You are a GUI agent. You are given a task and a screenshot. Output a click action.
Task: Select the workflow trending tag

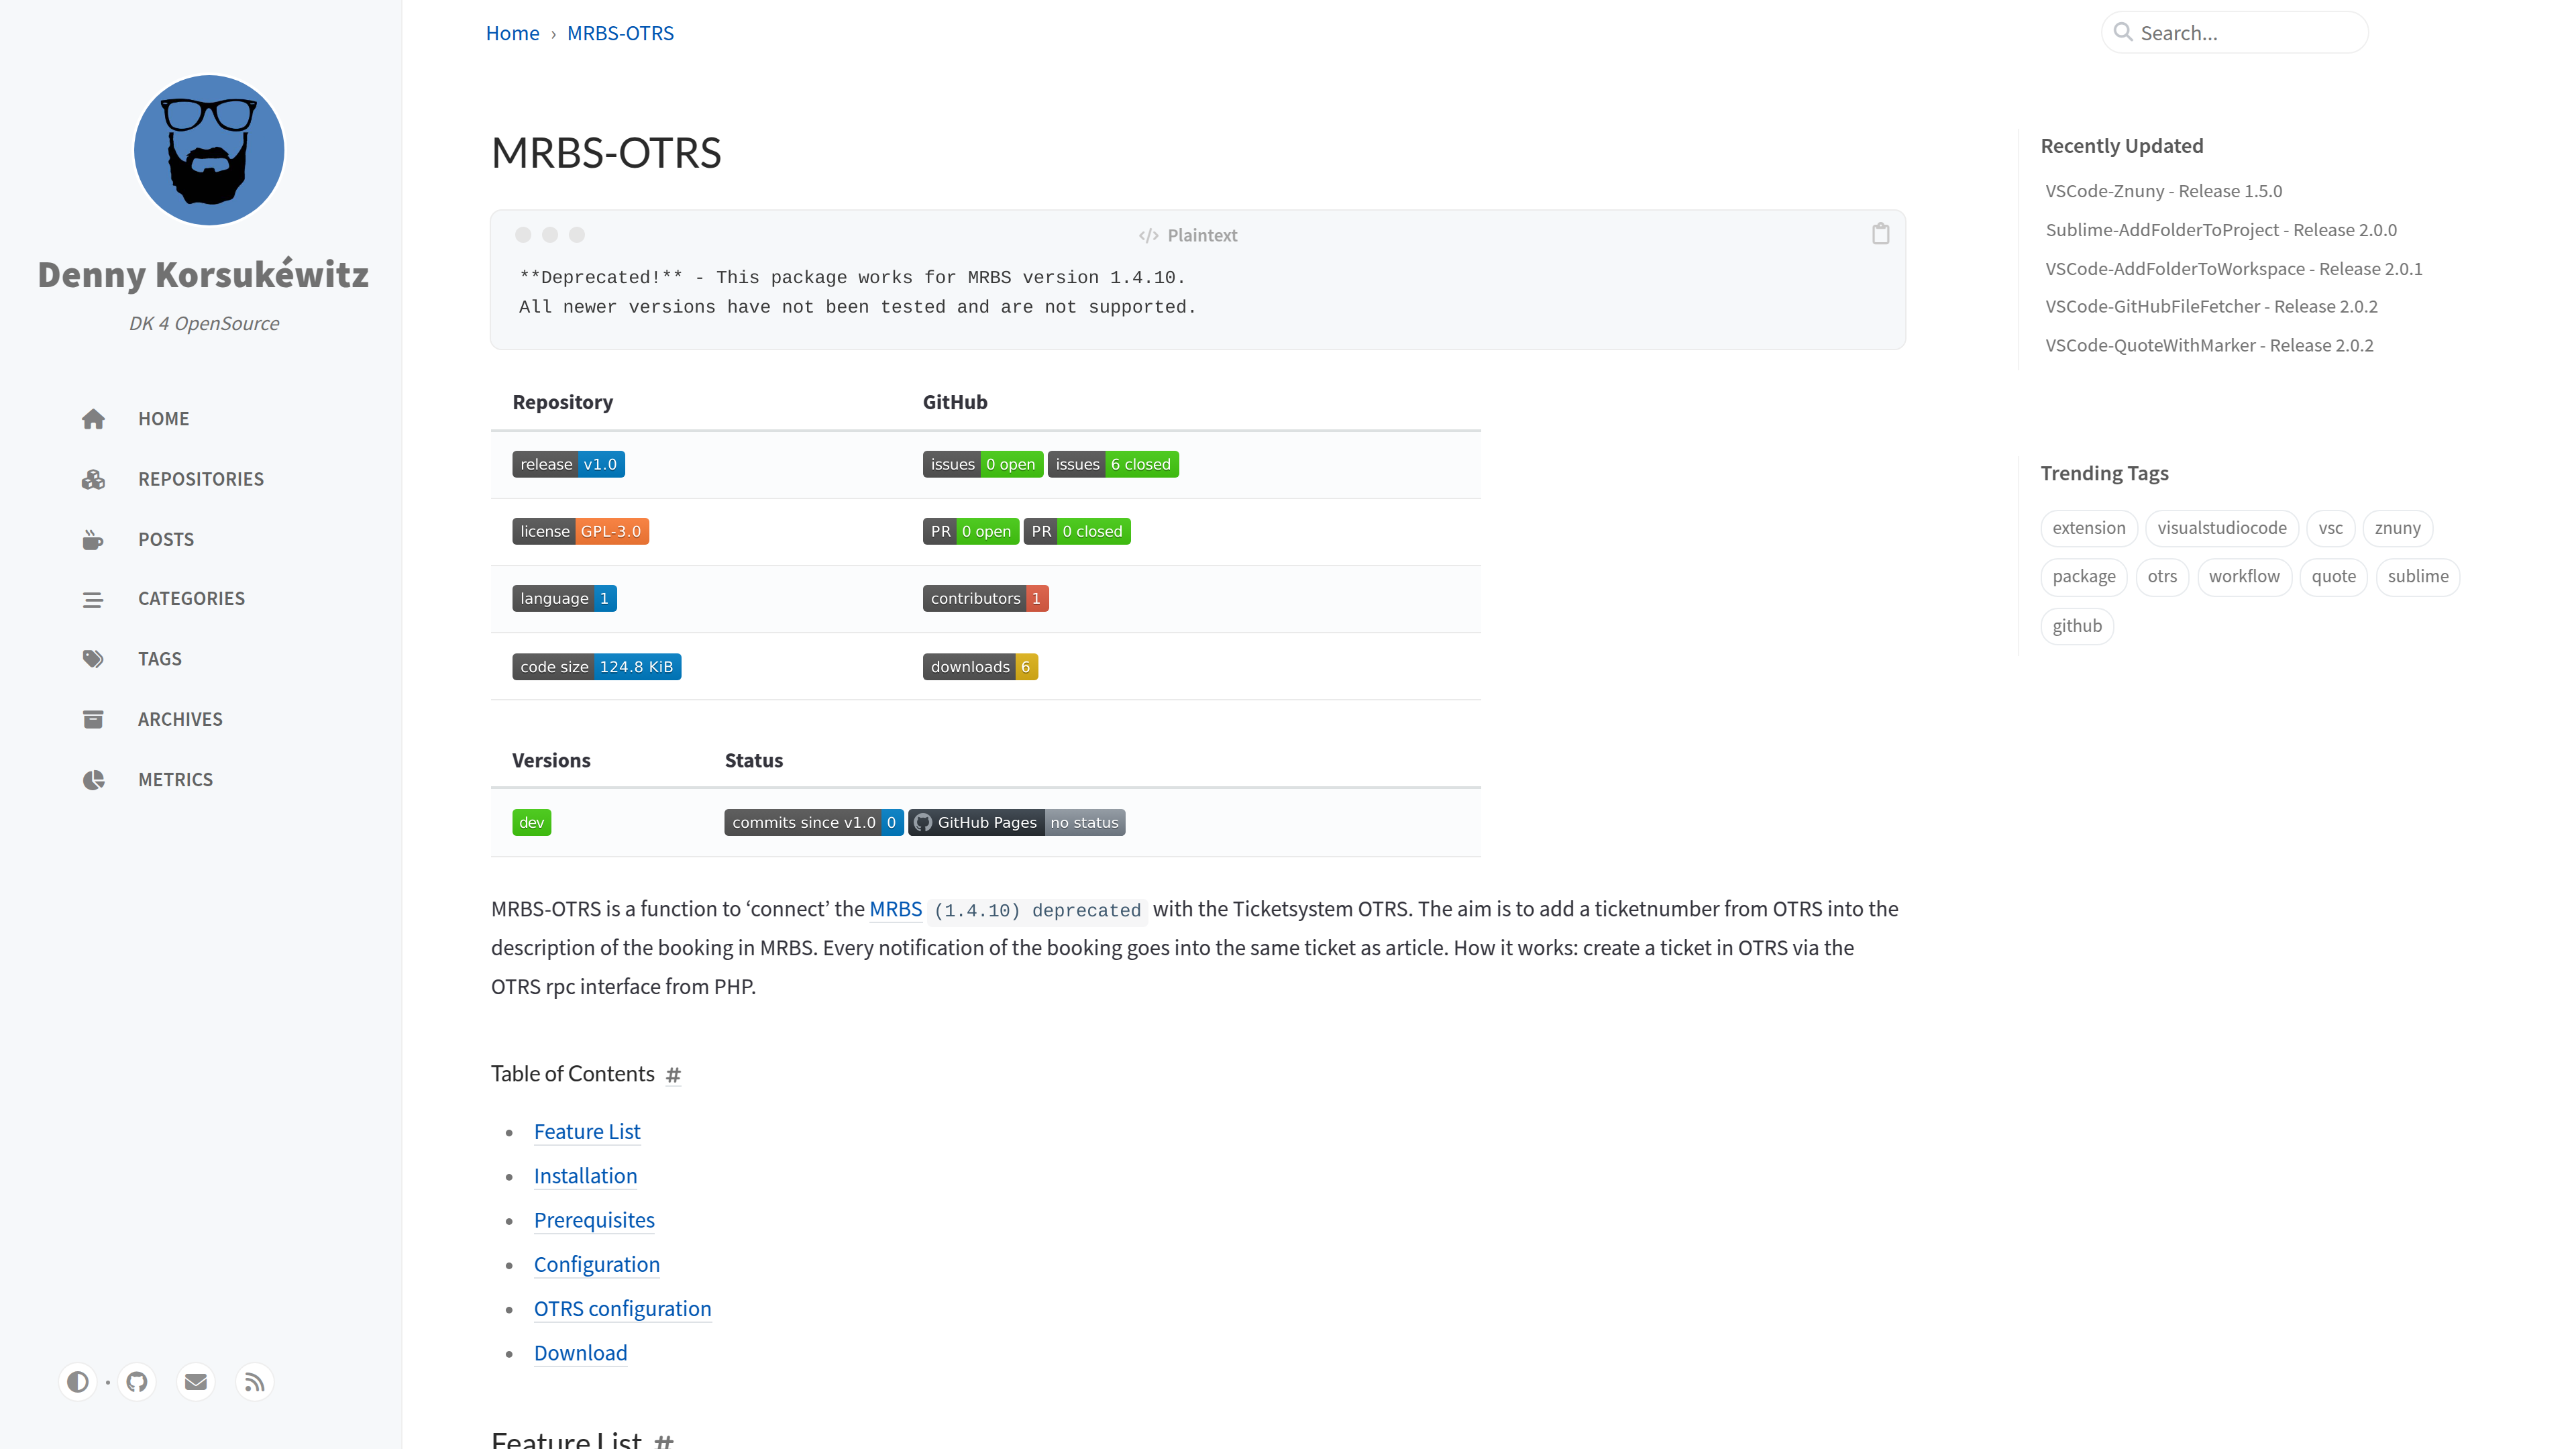tap(2244, 577)
